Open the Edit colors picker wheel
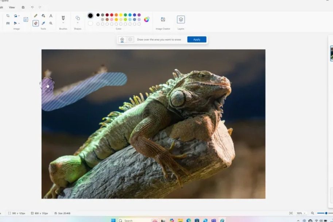The width and height of the screenshot is (333, 222). coord(147,19)
